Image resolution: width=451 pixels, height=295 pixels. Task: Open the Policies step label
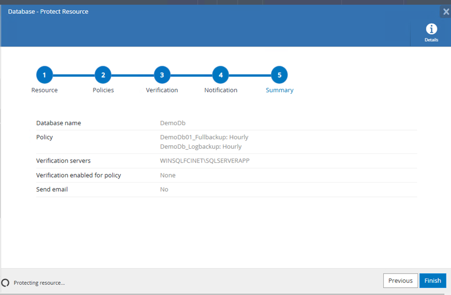[x=103, y=90]
